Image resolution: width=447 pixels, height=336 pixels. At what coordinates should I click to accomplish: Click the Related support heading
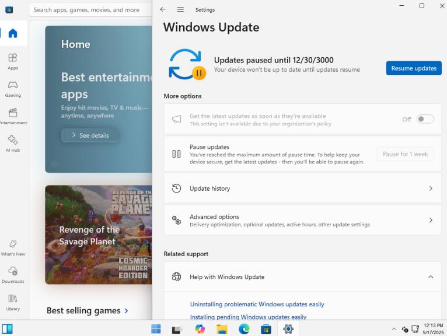click(186, 254)
